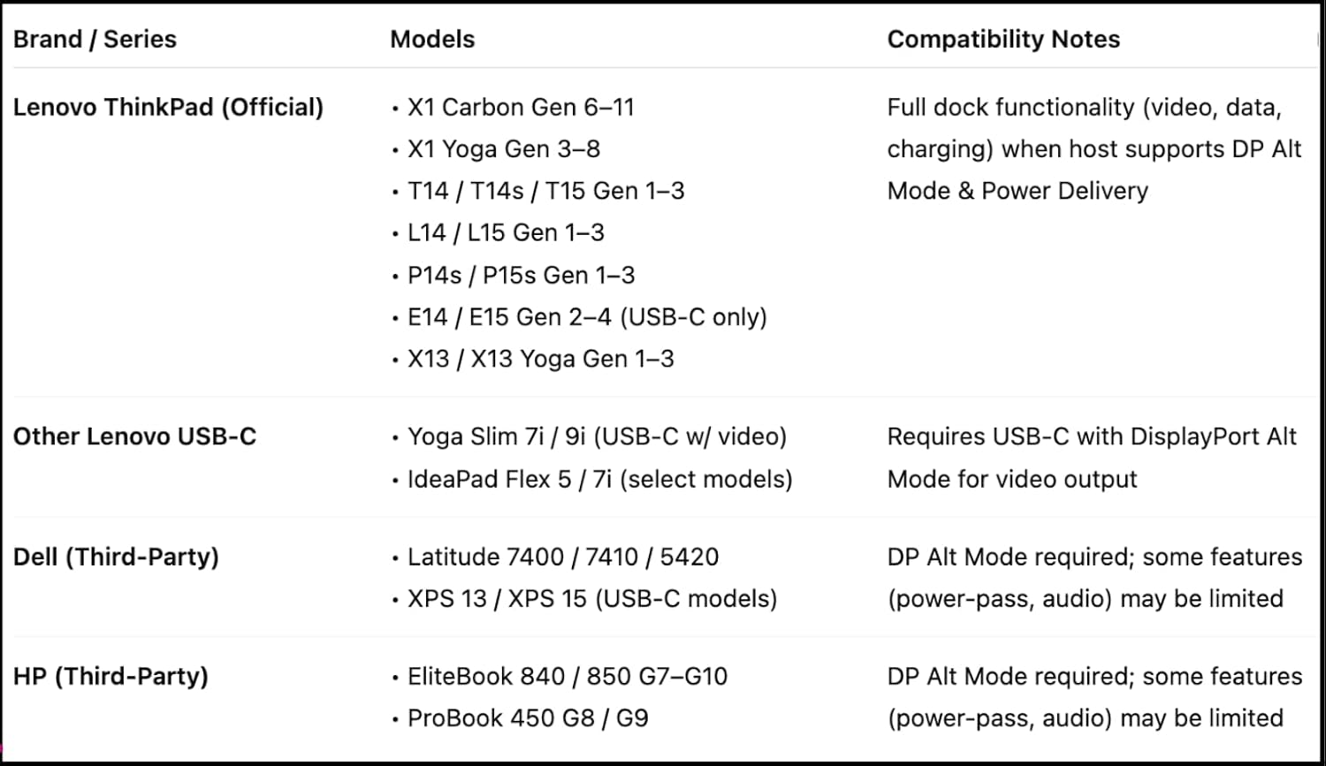1326x766 pixels.
Task: Select the Lenovo ThinkPad (Official) row label
Action: click(x=168, y=108)
